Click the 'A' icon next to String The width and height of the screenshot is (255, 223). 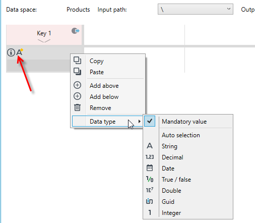[150, 146]
